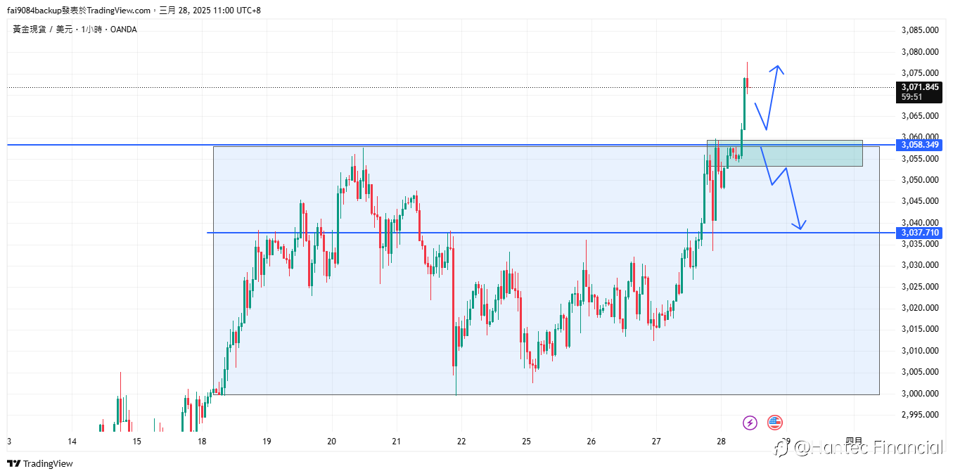Click the TradingView logo at bottom left

40,463
